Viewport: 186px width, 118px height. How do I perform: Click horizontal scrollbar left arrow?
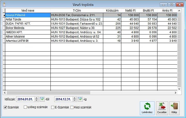click(x=5, y=93)
